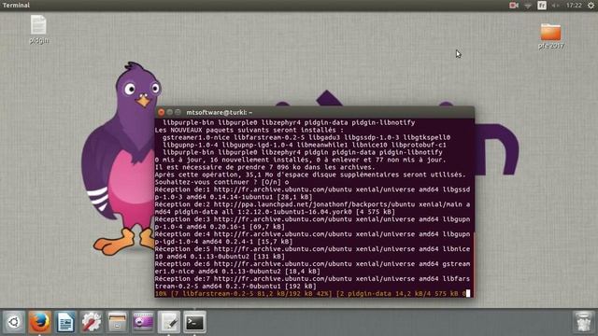This screenshot has height=336, width=598.
Task: Close the mtsoftware@turki terminal window
Action: (161, 112)
